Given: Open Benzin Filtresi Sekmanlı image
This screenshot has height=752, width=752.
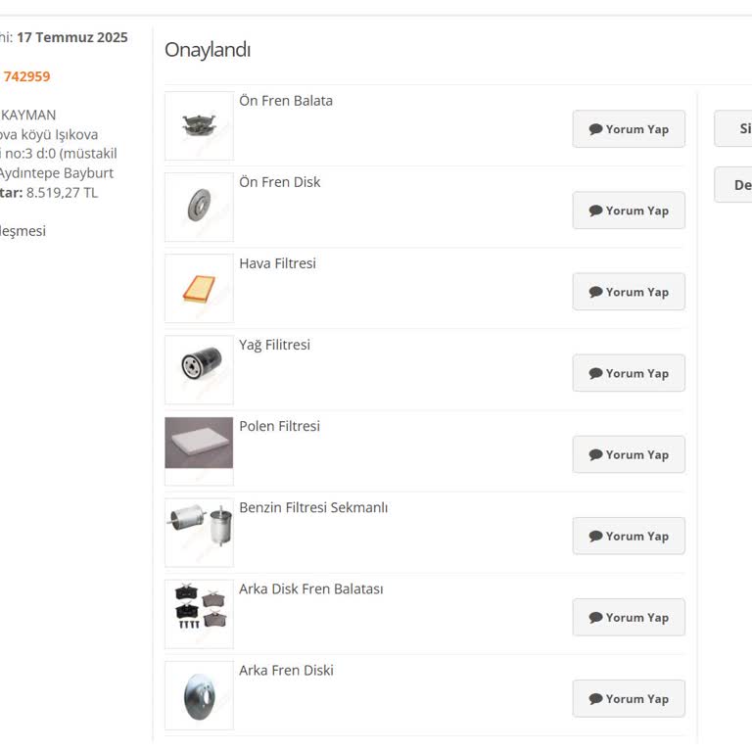Looking at the screenshot, I should point(199,532).
